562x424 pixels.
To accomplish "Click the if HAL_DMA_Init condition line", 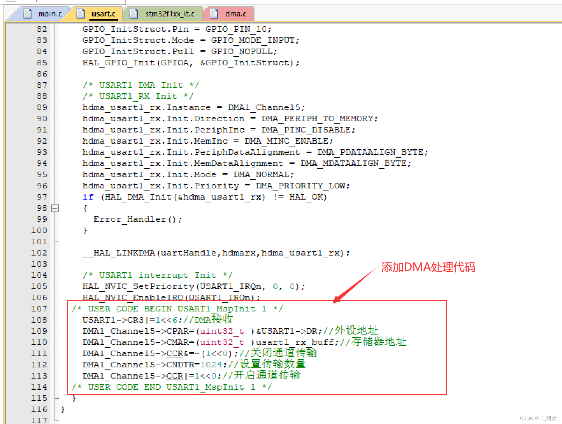I will pyautogui.click(x=205, y=197).
